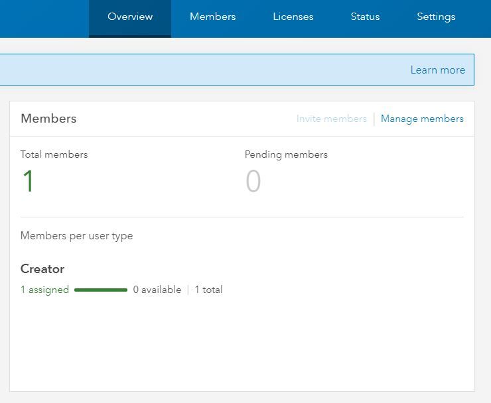Click the gray pending members count
The height and width of the screenshot is (403, 491).
click(253, 182)
